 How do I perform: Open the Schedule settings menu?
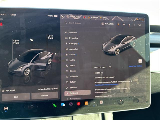pos(72,76)
